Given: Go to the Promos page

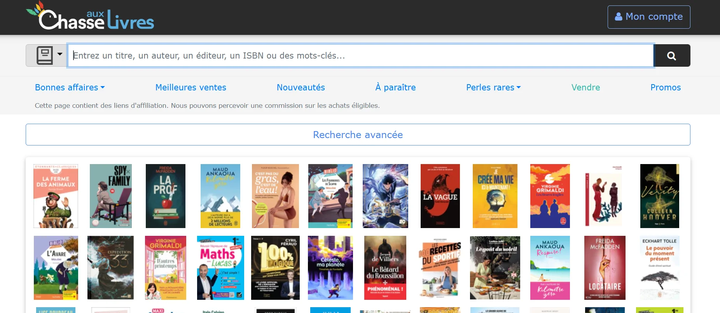Looking at the screenshot, I should 666,87.
